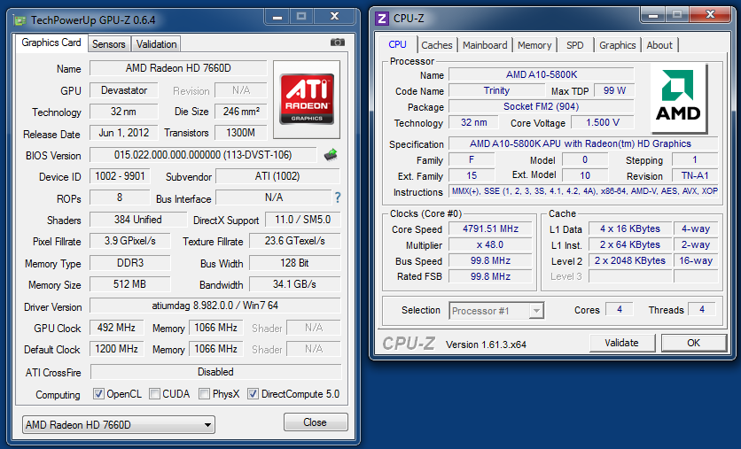Click the Multiplier value x 48.0

[490, 245]
